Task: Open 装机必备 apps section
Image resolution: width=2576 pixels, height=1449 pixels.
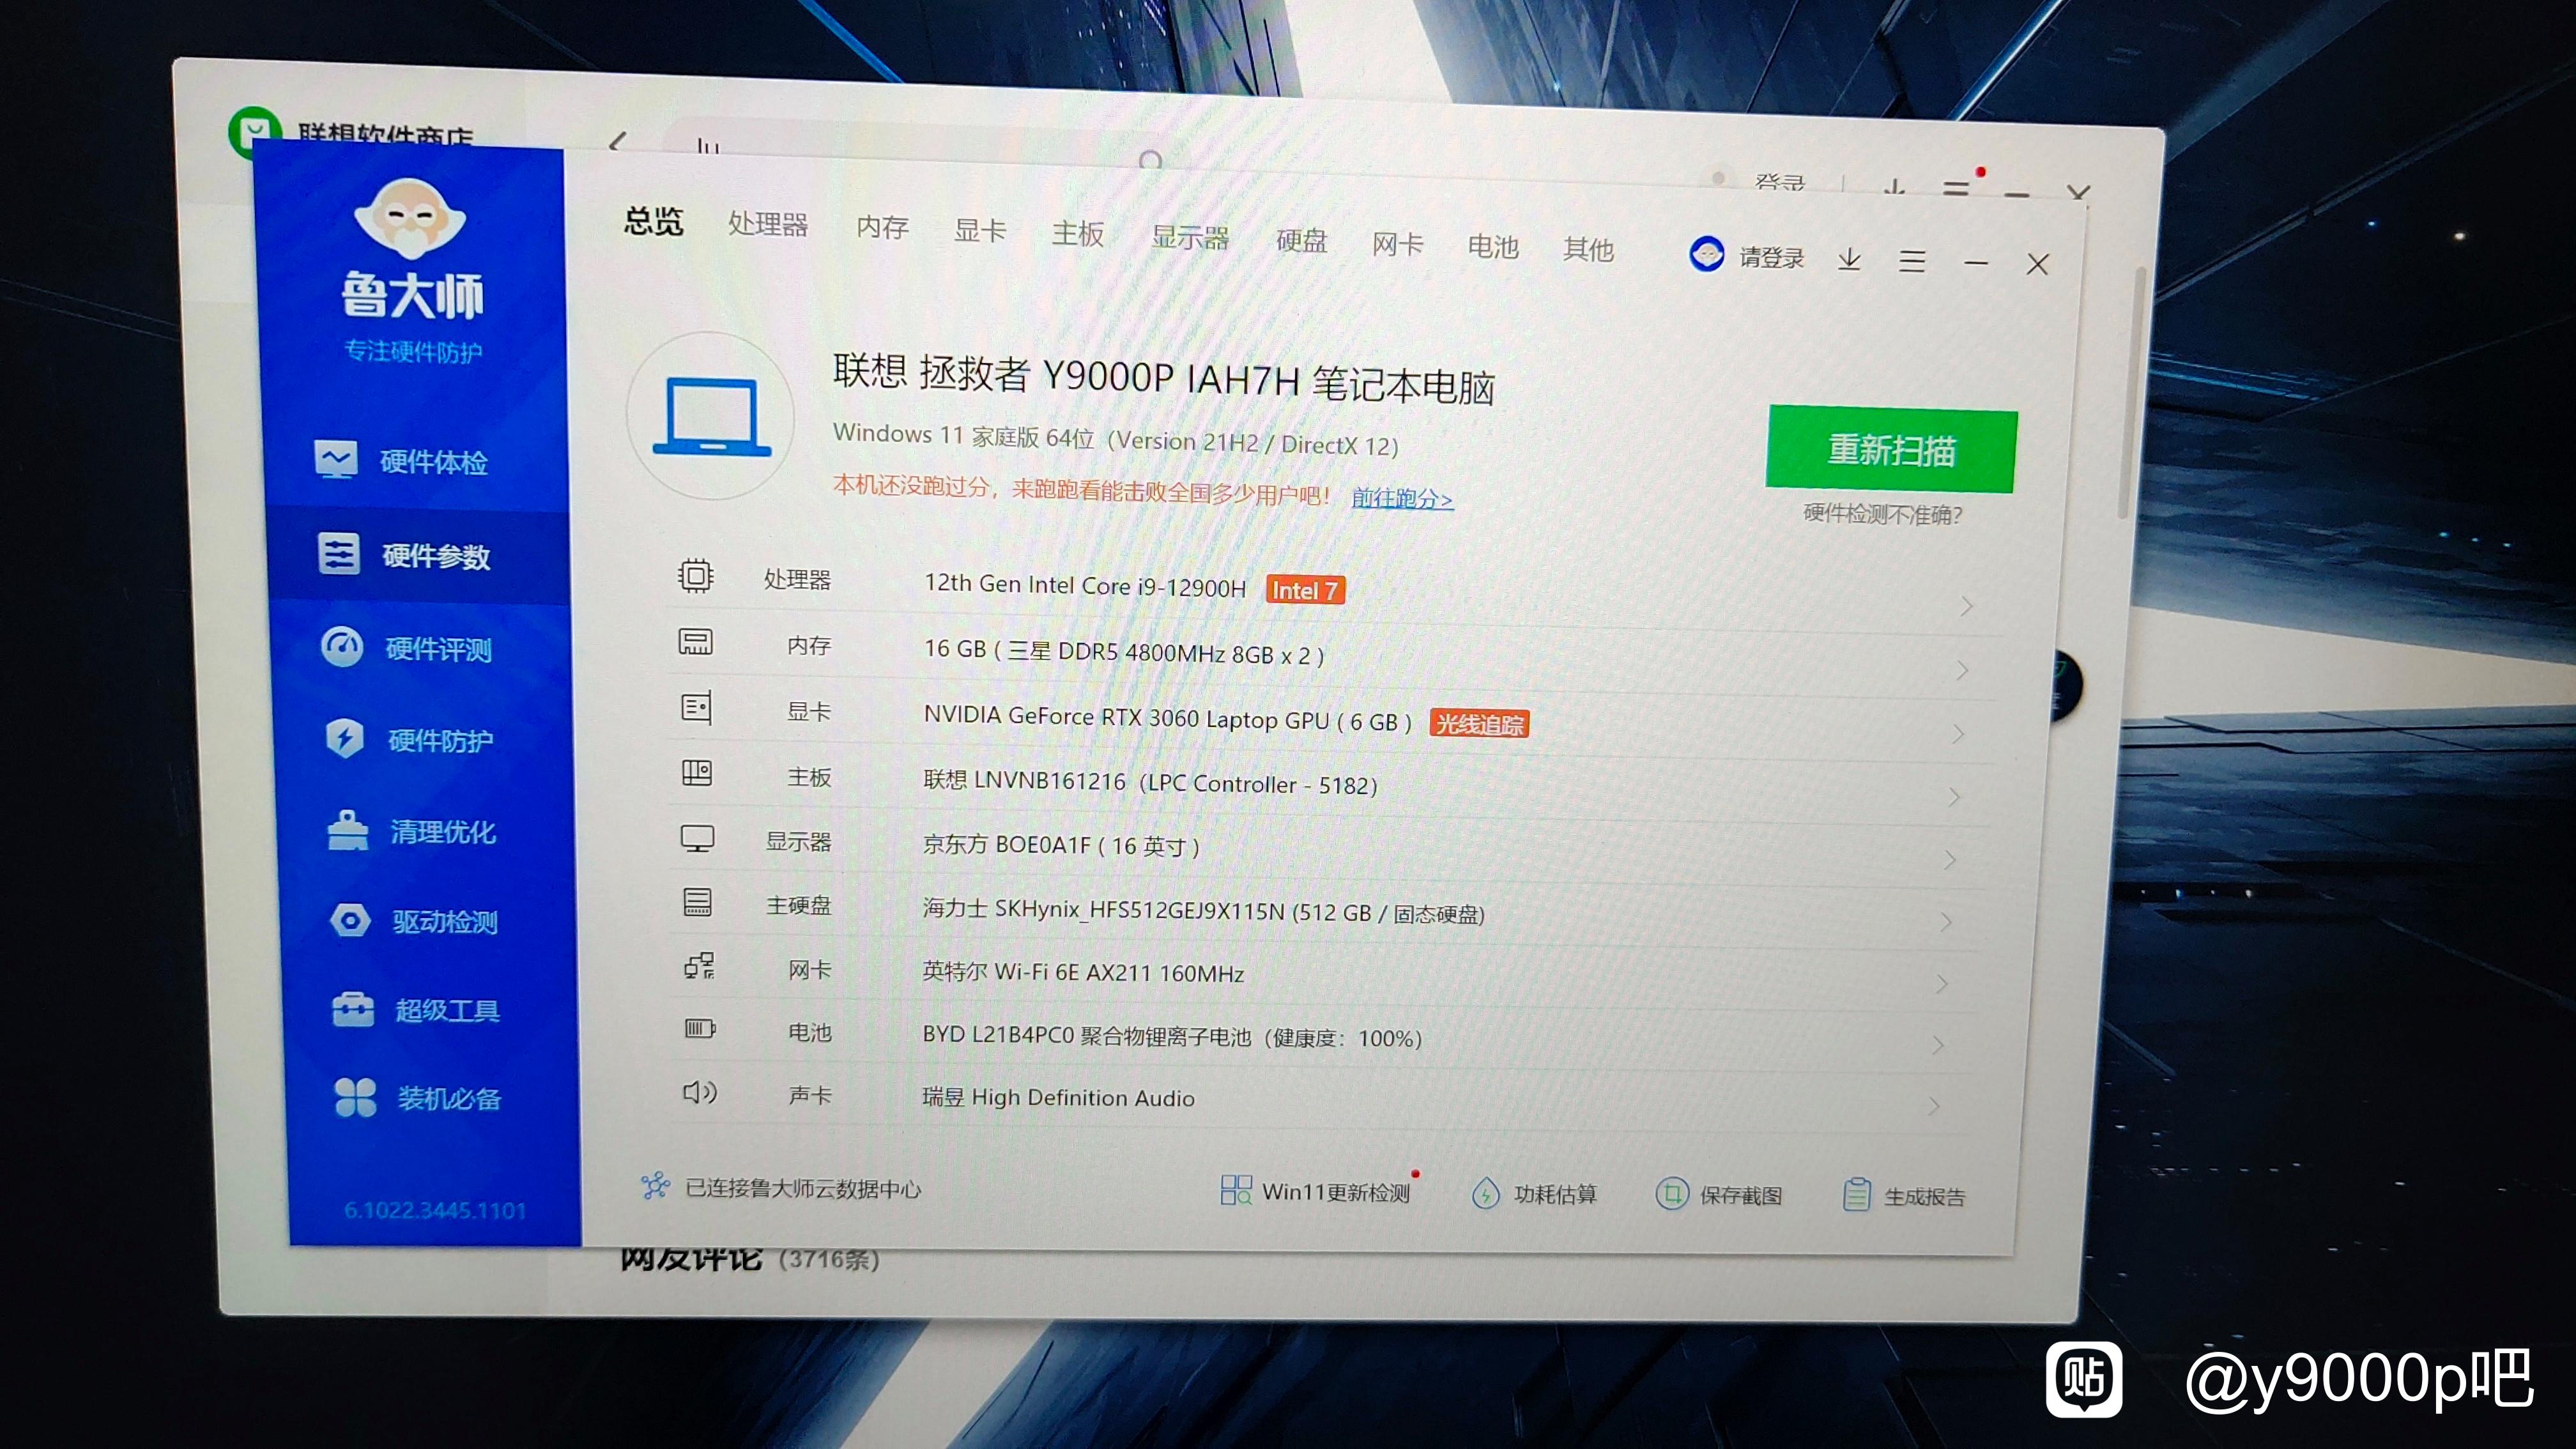Action: [418, 1098]
